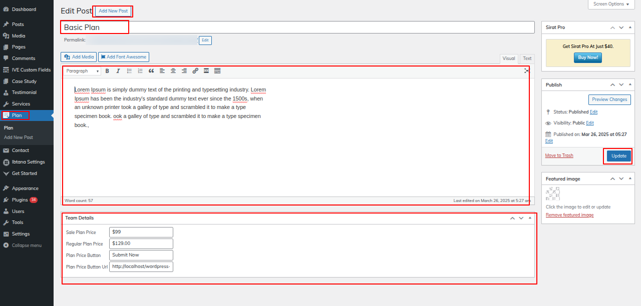
Task: Apply italic formatting in editor toolbar
Action: [x=118, y=71]
